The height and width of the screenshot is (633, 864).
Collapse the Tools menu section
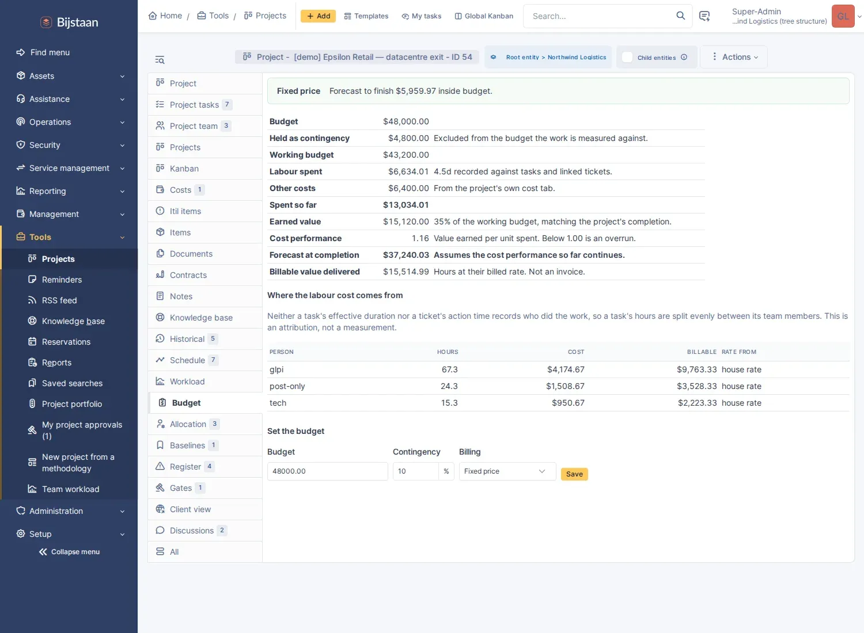tap(69, 237)
